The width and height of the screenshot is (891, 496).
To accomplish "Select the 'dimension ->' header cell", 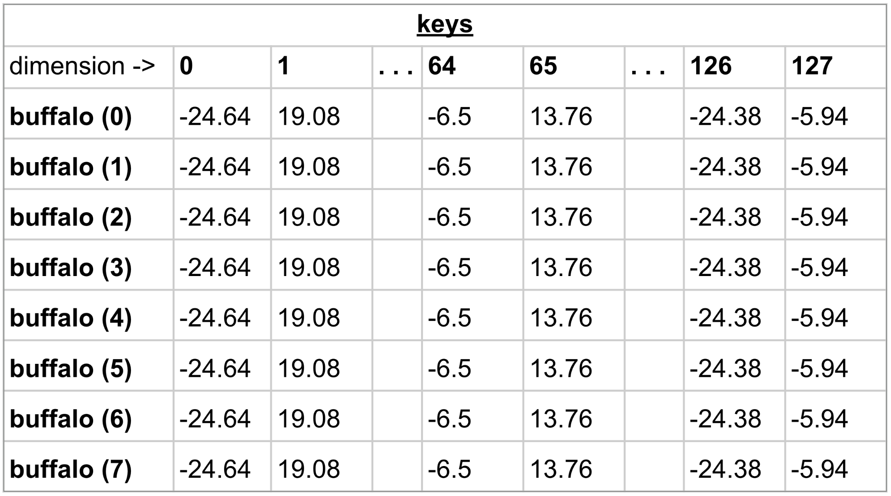I will [x=82, y=67].
